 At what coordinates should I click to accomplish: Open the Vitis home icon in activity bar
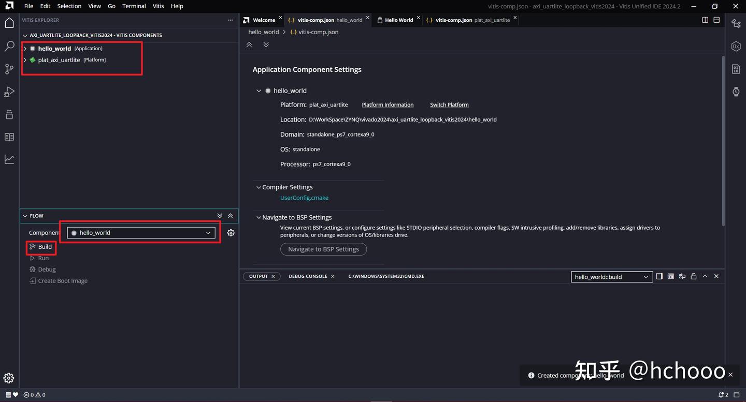(x=9, y=23)
